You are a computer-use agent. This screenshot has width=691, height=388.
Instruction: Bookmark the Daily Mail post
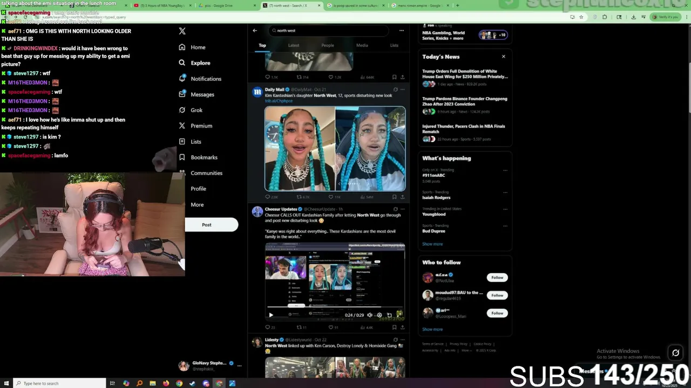tap(395, 197)
